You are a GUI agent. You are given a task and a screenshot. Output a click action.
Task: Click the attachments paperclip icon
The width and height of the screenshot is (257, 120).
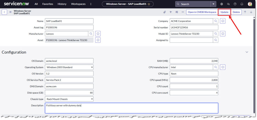click(165, 12)
